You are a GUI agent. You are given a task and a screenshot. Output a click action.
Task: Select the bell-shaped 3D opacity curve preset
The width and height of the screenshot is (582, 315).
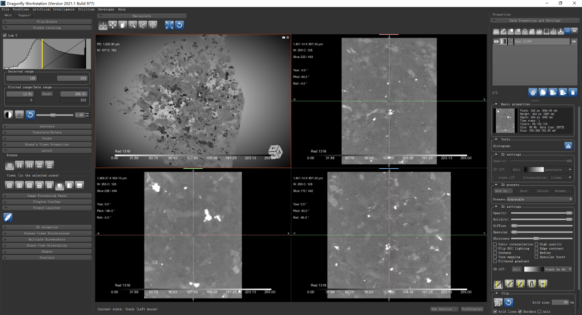tap(532, 284)
